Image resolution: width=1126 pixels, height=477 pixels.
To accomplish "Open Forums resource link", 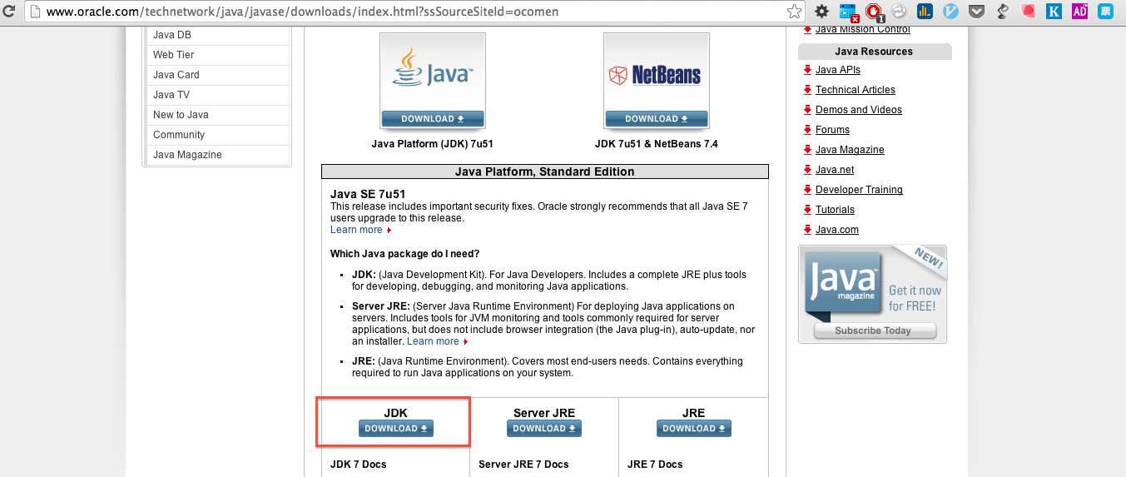I will tap(832, 130).
